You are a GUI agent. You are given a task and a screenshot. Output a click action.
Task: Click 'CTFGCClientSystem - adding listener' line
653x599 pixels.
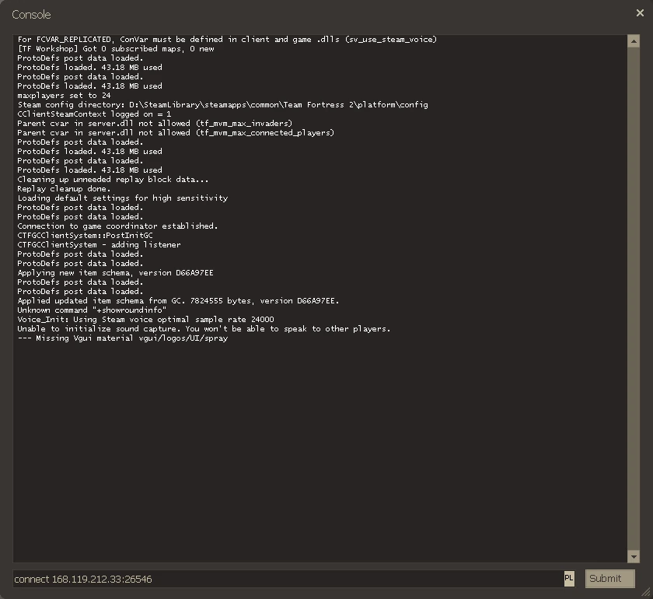click(x=99, y=245)
